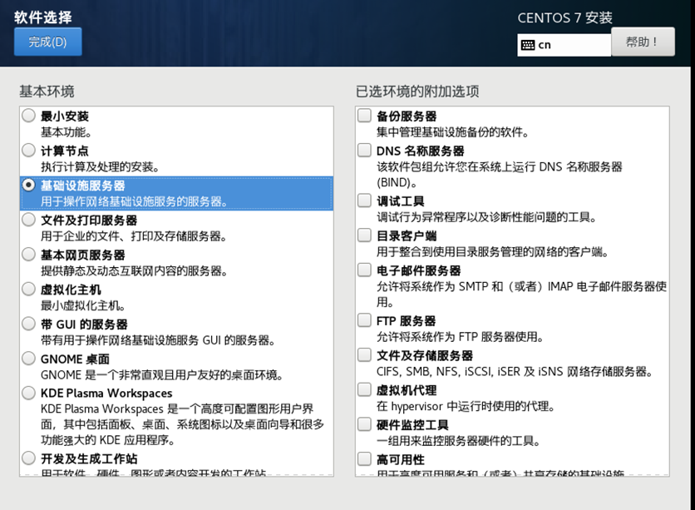Click description 集中管理基础设施备份的软件。
This screenshot has height=510, width=695.
tap(453, 132)
